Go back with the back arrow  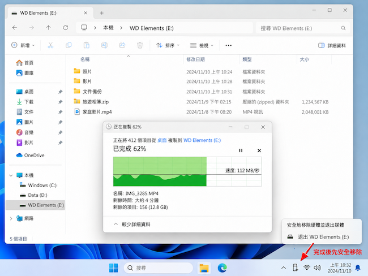point(15,28)
